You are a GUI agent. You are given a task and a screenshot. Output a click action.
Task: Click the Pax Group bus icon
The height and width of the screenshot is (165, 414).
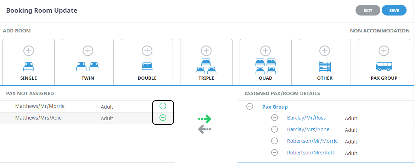pos(384,66)
